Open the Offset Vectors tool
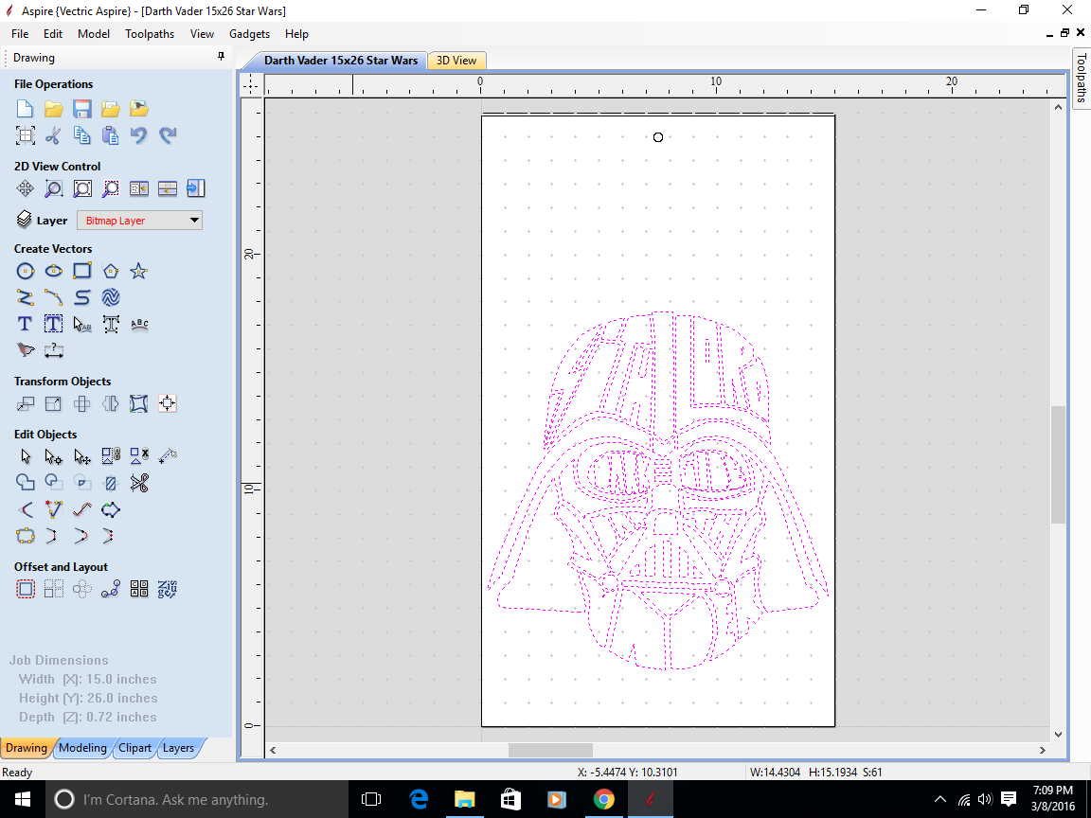 tap(26, 588)
